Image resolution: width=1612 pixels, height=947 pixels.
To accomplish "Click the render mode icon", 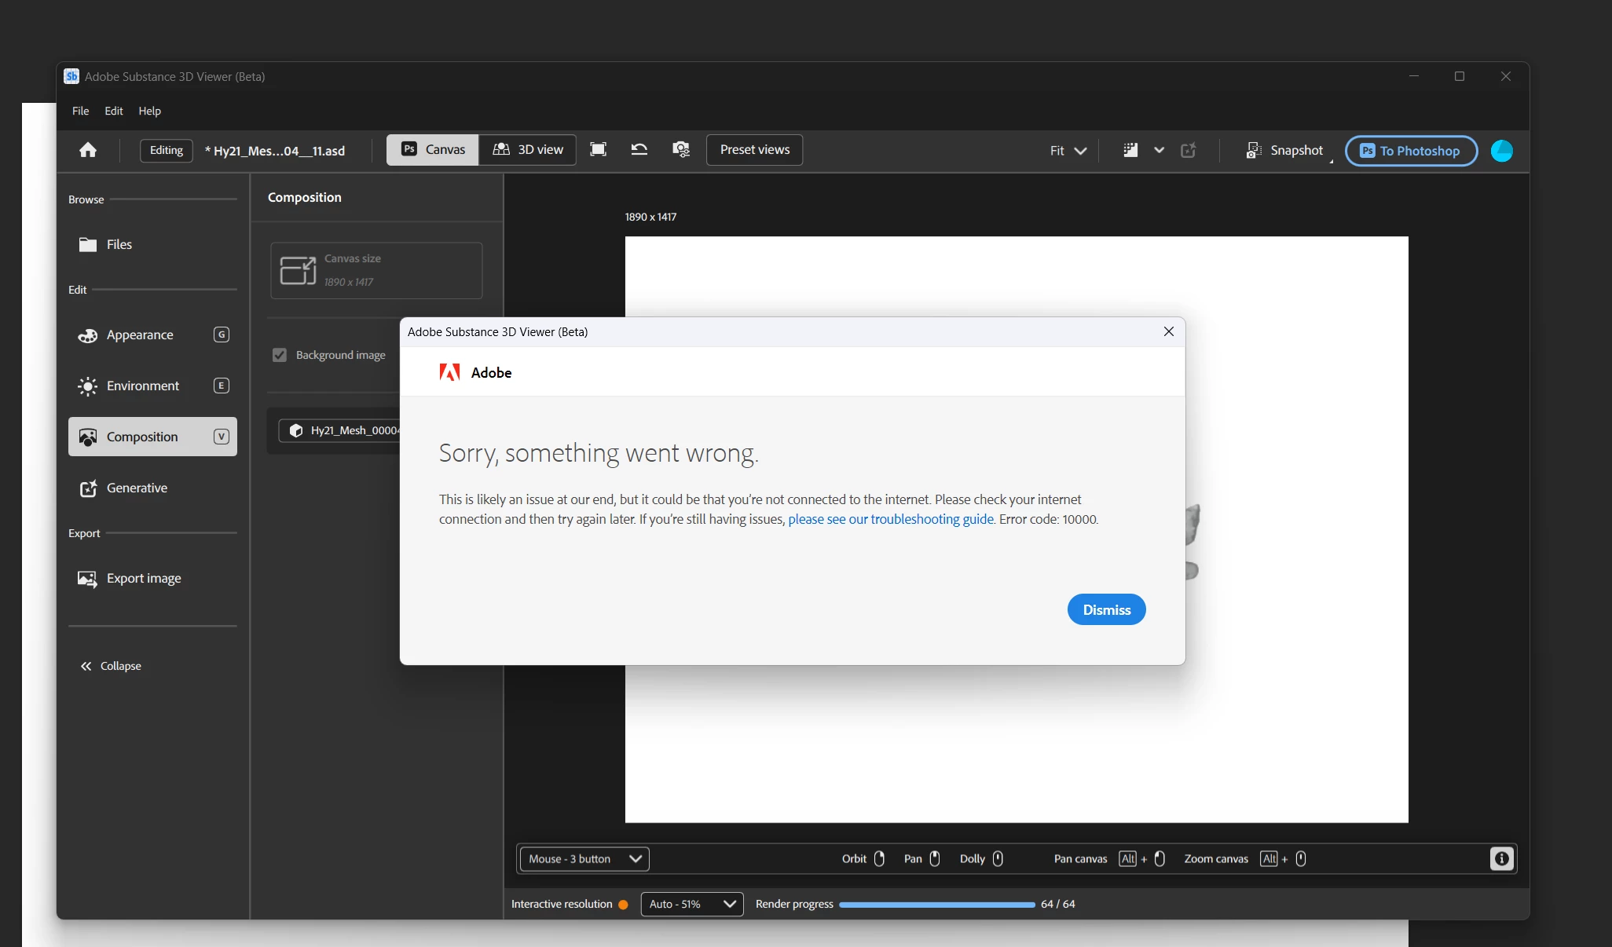I will (1130, 150).
